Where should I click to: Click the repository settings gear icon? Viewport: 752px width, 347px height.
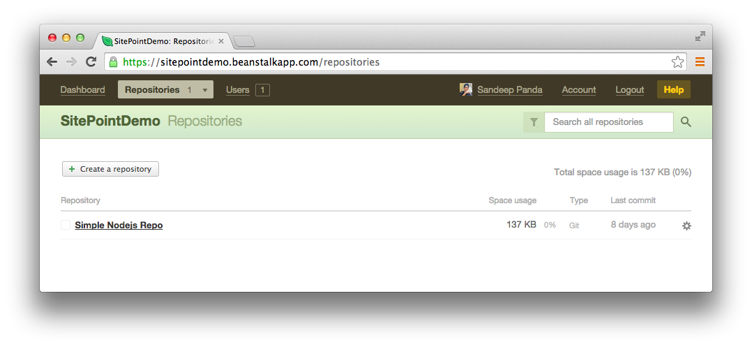pyautogui.click(x=686, y=226)
